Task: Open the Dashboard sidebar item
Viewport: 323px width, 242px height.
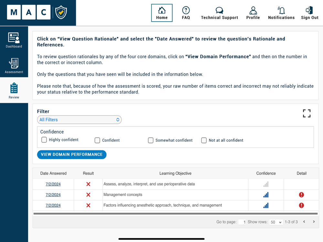Action: click(x=14, y=40)
